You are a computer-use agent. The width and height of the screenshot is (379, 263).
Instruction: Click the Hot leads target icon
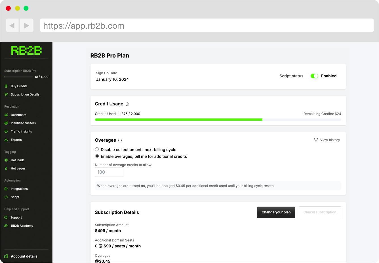(x=6, y=160)
